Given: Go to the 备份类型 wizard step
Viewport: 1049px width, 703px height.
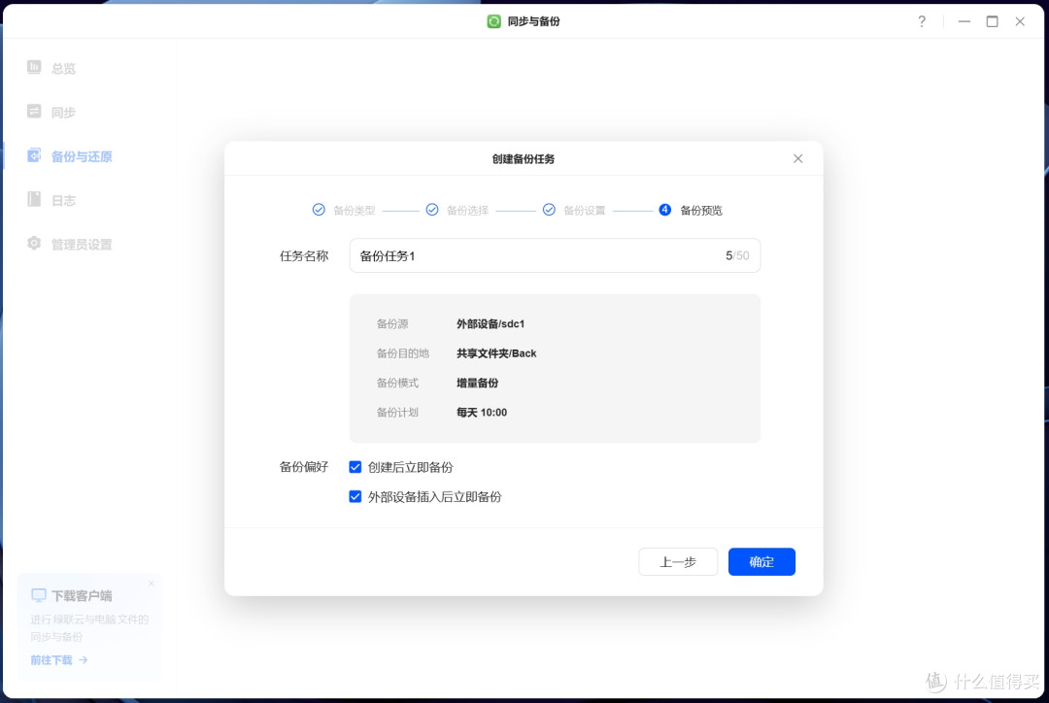Looking at the screenshot, I should click(x=354, y=211).
